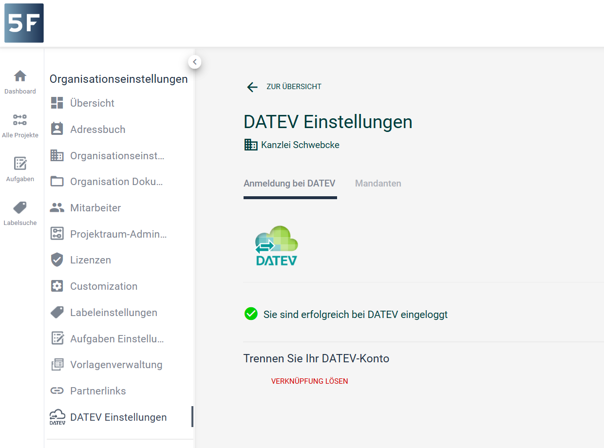The height and width of the screenshot is (448, 604).
Task: Click the 5F logo in the header
Action: click(x=24, y=23)
